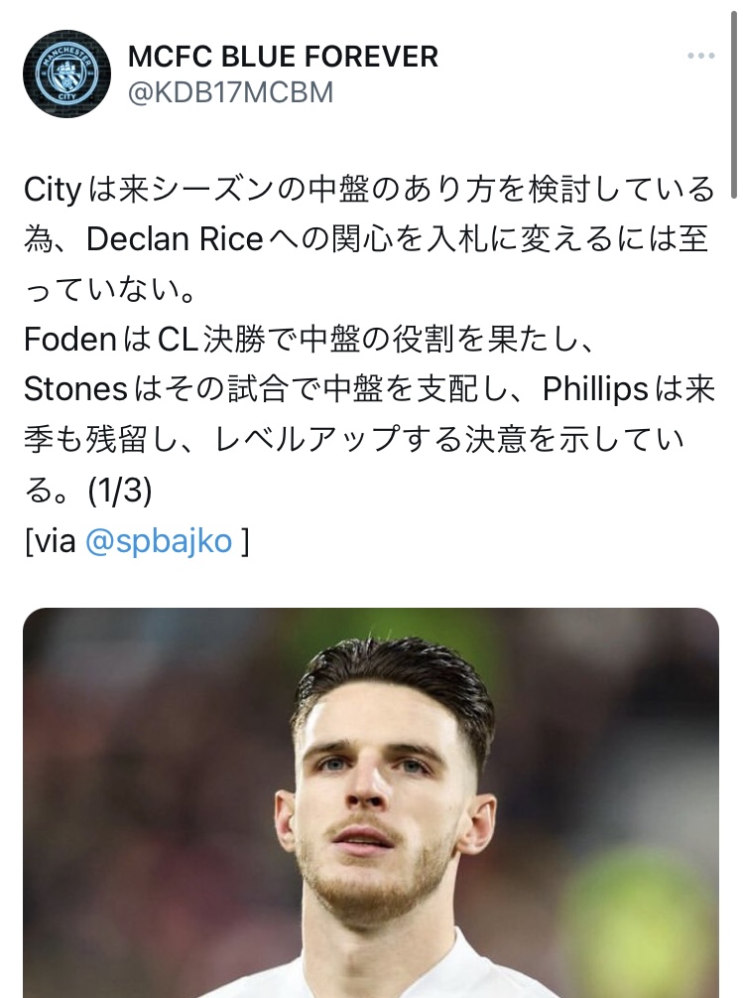Open the @spbajko mention link

coord(159,541)
